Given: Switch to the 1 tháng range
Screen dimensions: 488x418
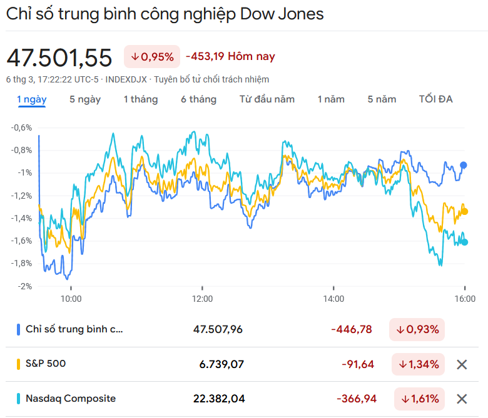Looking at the screenshot, I should click(x=140, y=99).
